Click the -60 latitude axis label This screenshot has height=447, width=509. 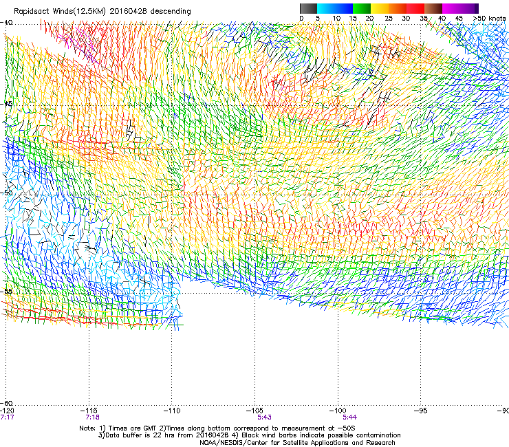[x=6, y=403]
